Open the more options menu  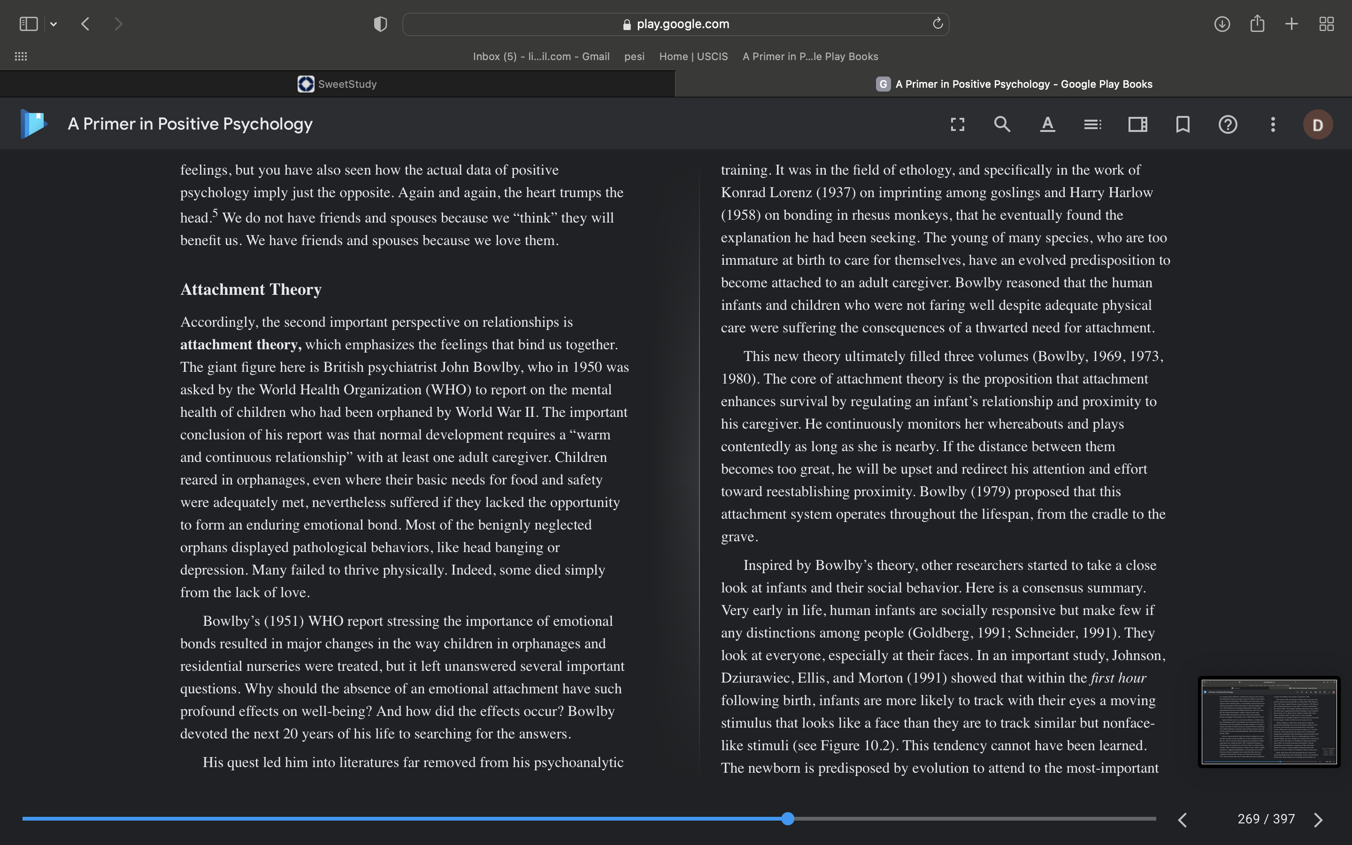click(1273, 124)
